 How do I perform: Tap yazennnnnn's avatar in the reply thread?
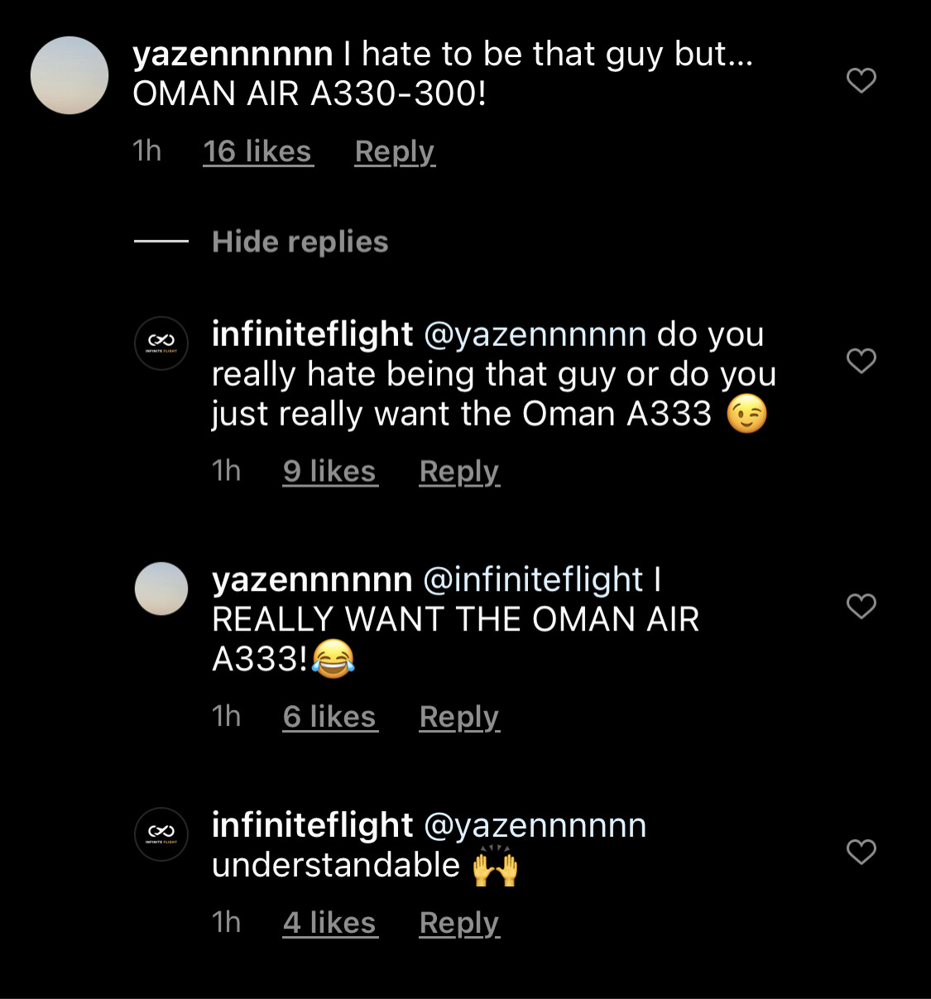161,588
